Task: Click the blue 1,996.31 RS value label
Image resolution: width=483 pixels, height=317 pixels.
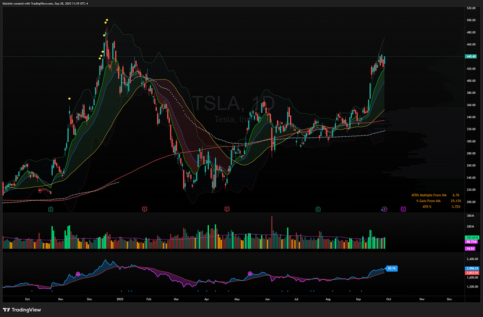Action: coord(472,268)
